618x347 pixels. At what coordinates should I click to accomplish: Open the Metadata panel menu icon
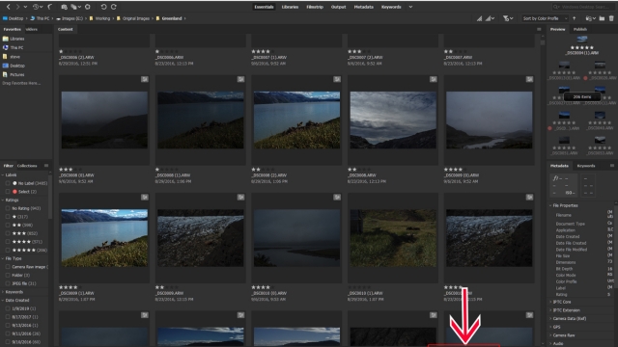click(x=612, y=166)
